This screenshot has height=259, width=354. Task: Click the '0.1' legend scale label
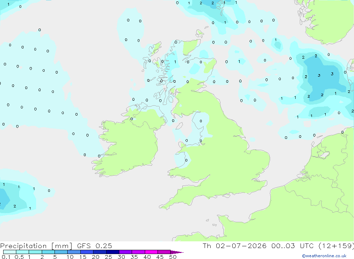[x=6, y=257]
